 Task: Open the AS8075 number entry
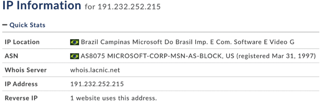[93, 56]
